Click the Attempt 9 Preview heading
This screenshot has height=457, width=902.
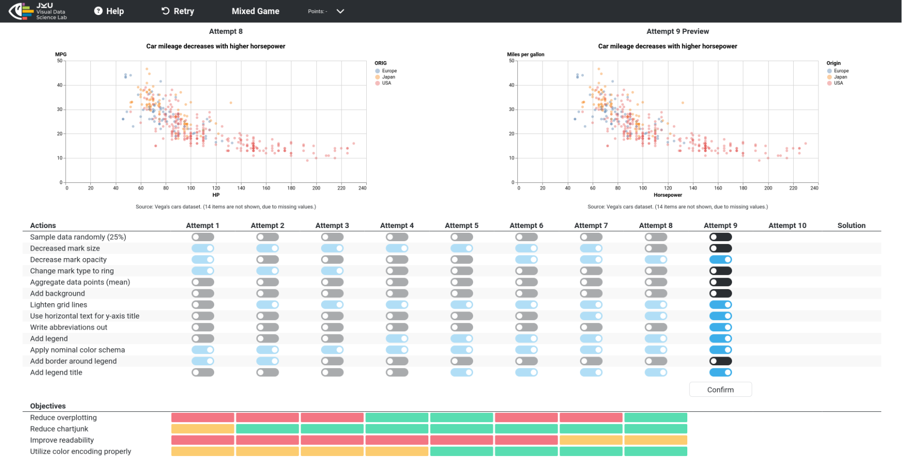coord(678,32)
